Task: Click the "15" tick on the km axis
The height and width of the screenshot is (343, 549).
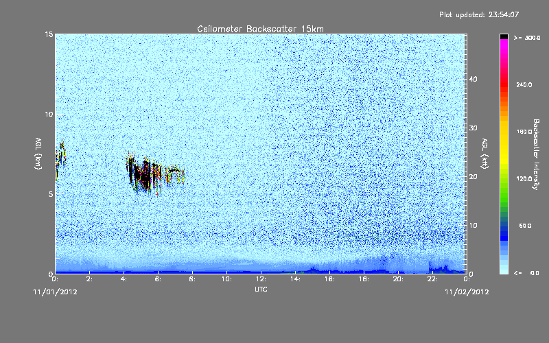Action: (x=49, y=34)
